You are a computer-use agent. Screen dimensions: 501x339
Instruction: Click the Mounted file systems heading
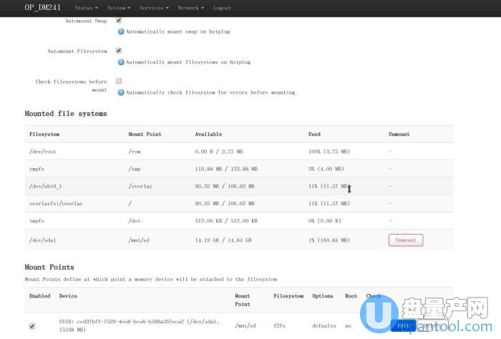point(66,114)
